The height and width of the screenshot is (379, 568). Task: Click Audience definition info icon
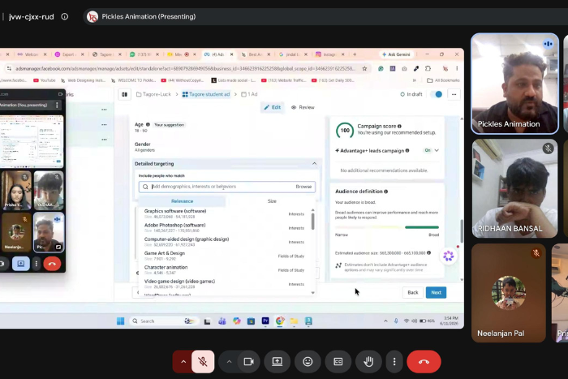click(x=385, y=192)
